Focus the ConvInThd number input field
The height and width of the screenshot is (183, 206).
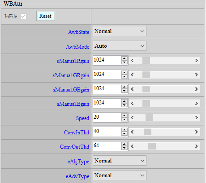pos(107,132)
